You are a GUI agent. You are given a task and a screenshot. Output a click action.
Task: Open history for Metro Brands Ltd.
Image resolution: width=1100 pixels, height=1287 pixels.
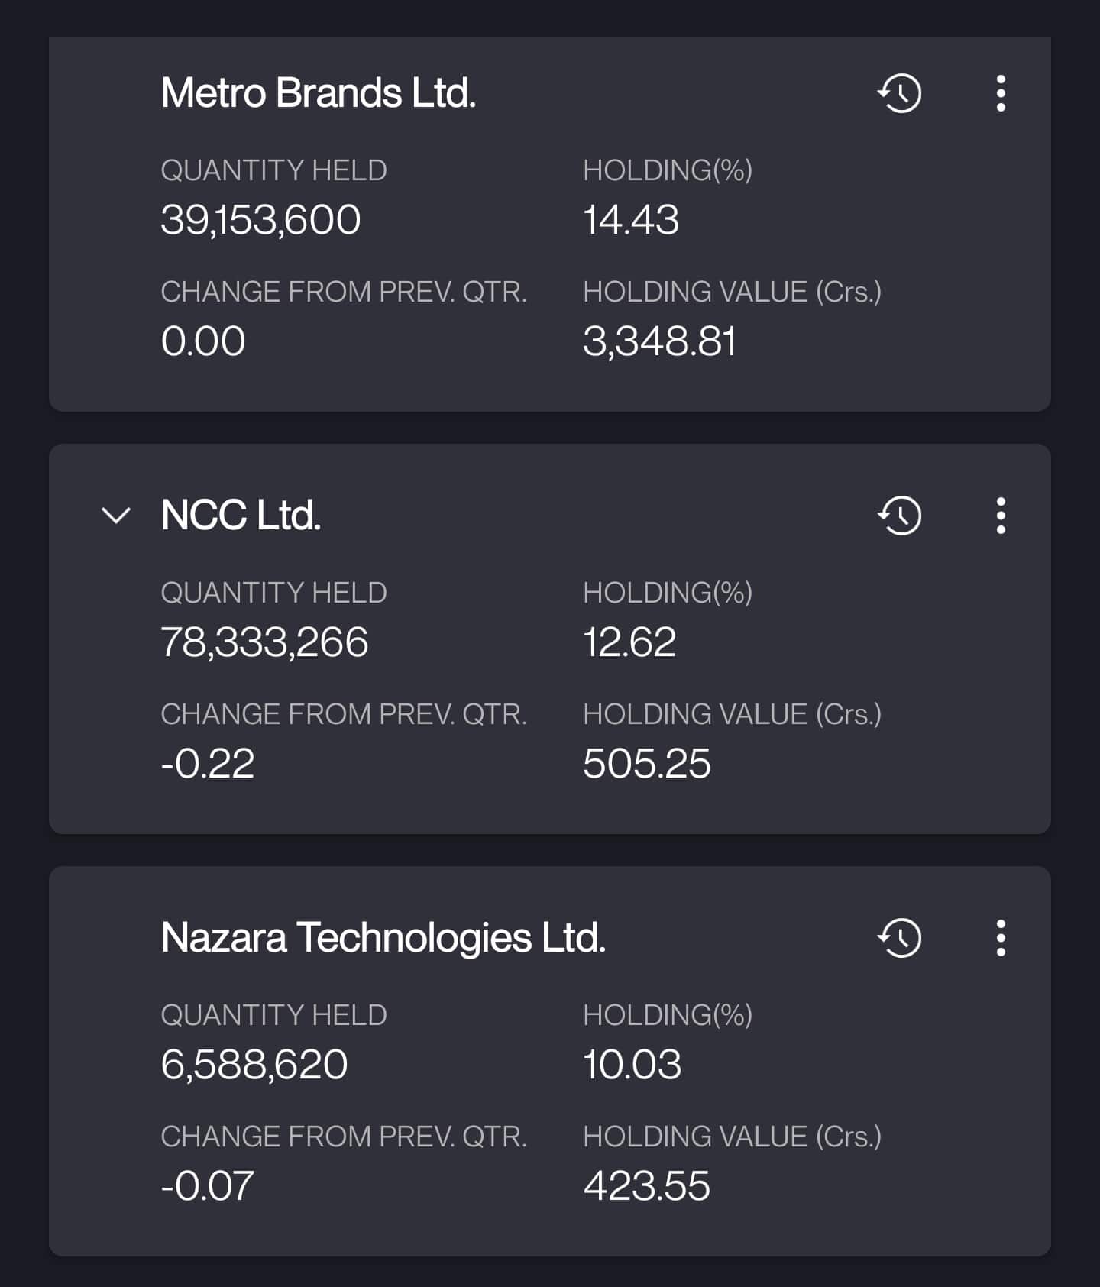pos(900,93)
